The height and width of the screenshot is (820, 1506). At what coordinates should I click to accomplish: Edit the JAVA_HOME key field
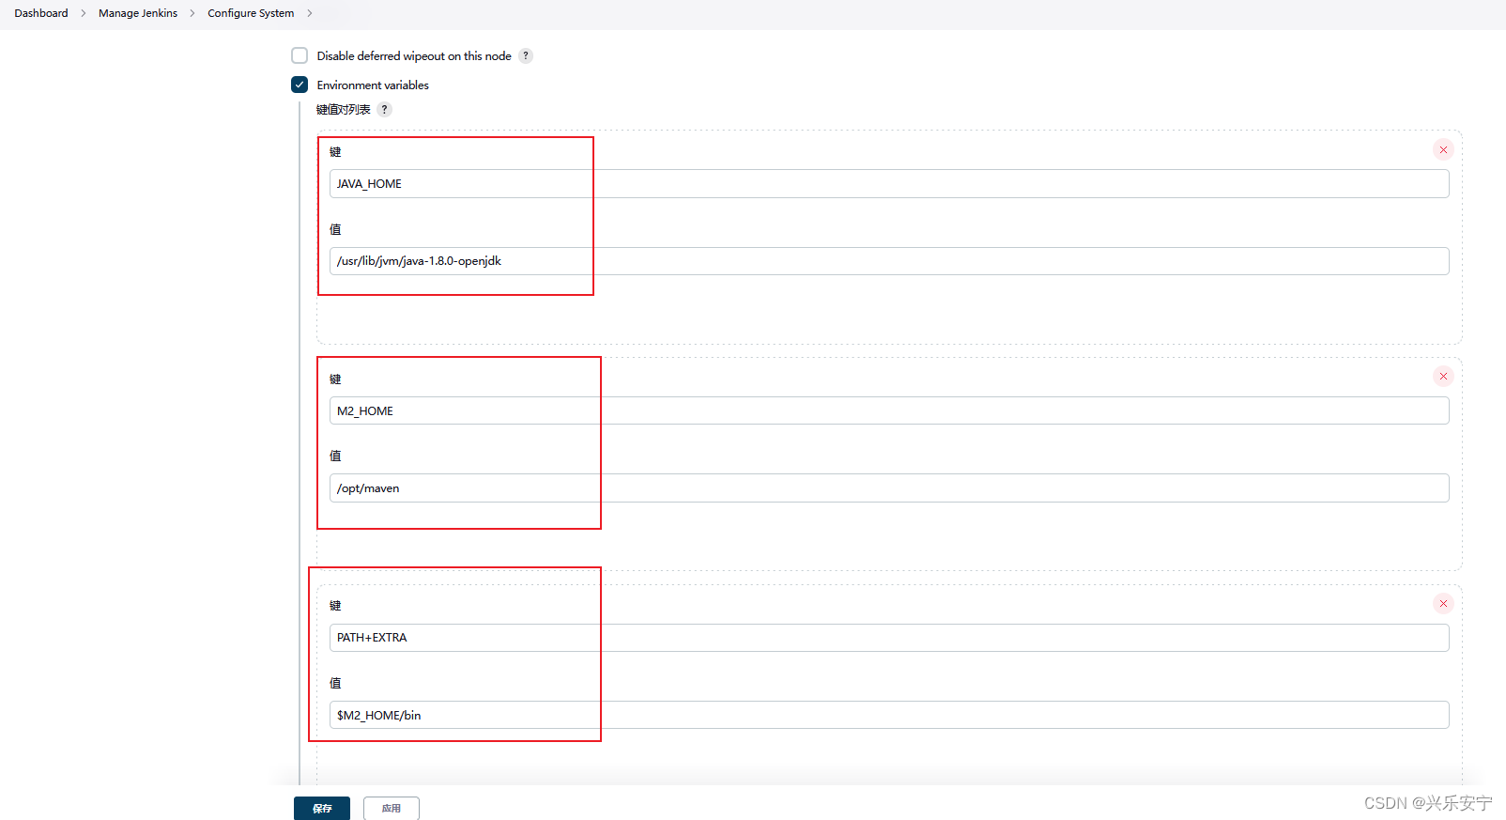click(889, 184)
